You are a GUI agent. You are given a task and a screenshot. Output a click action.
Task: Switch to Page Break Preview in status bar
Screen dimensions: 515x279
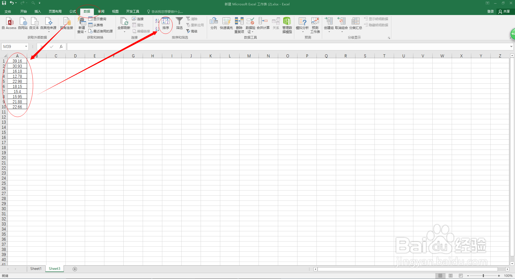click(x=461, y=276)
